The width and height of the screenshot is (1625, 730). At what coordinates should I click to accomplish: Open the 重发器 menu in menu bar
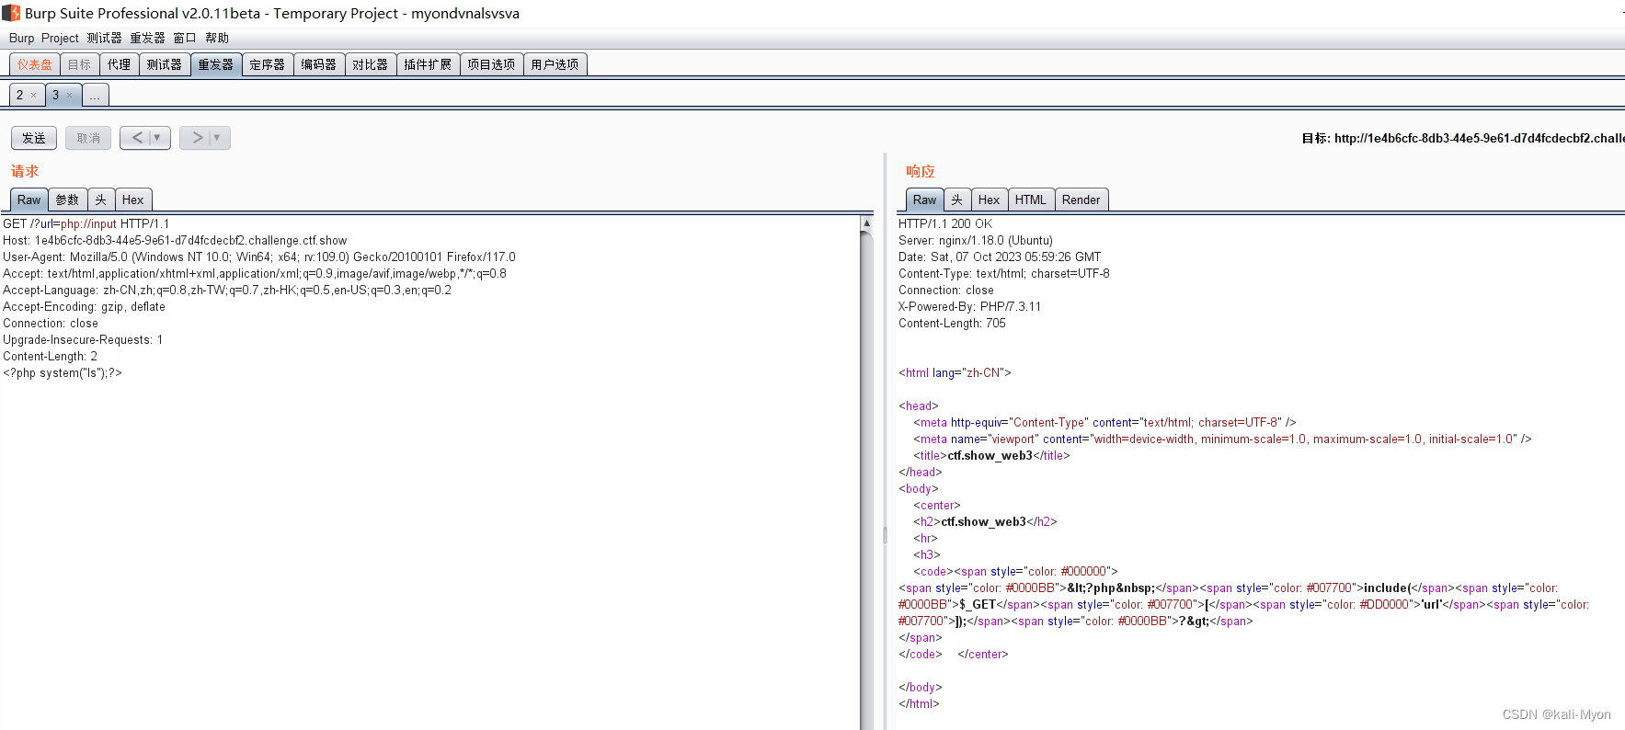(x=147, y=38)
